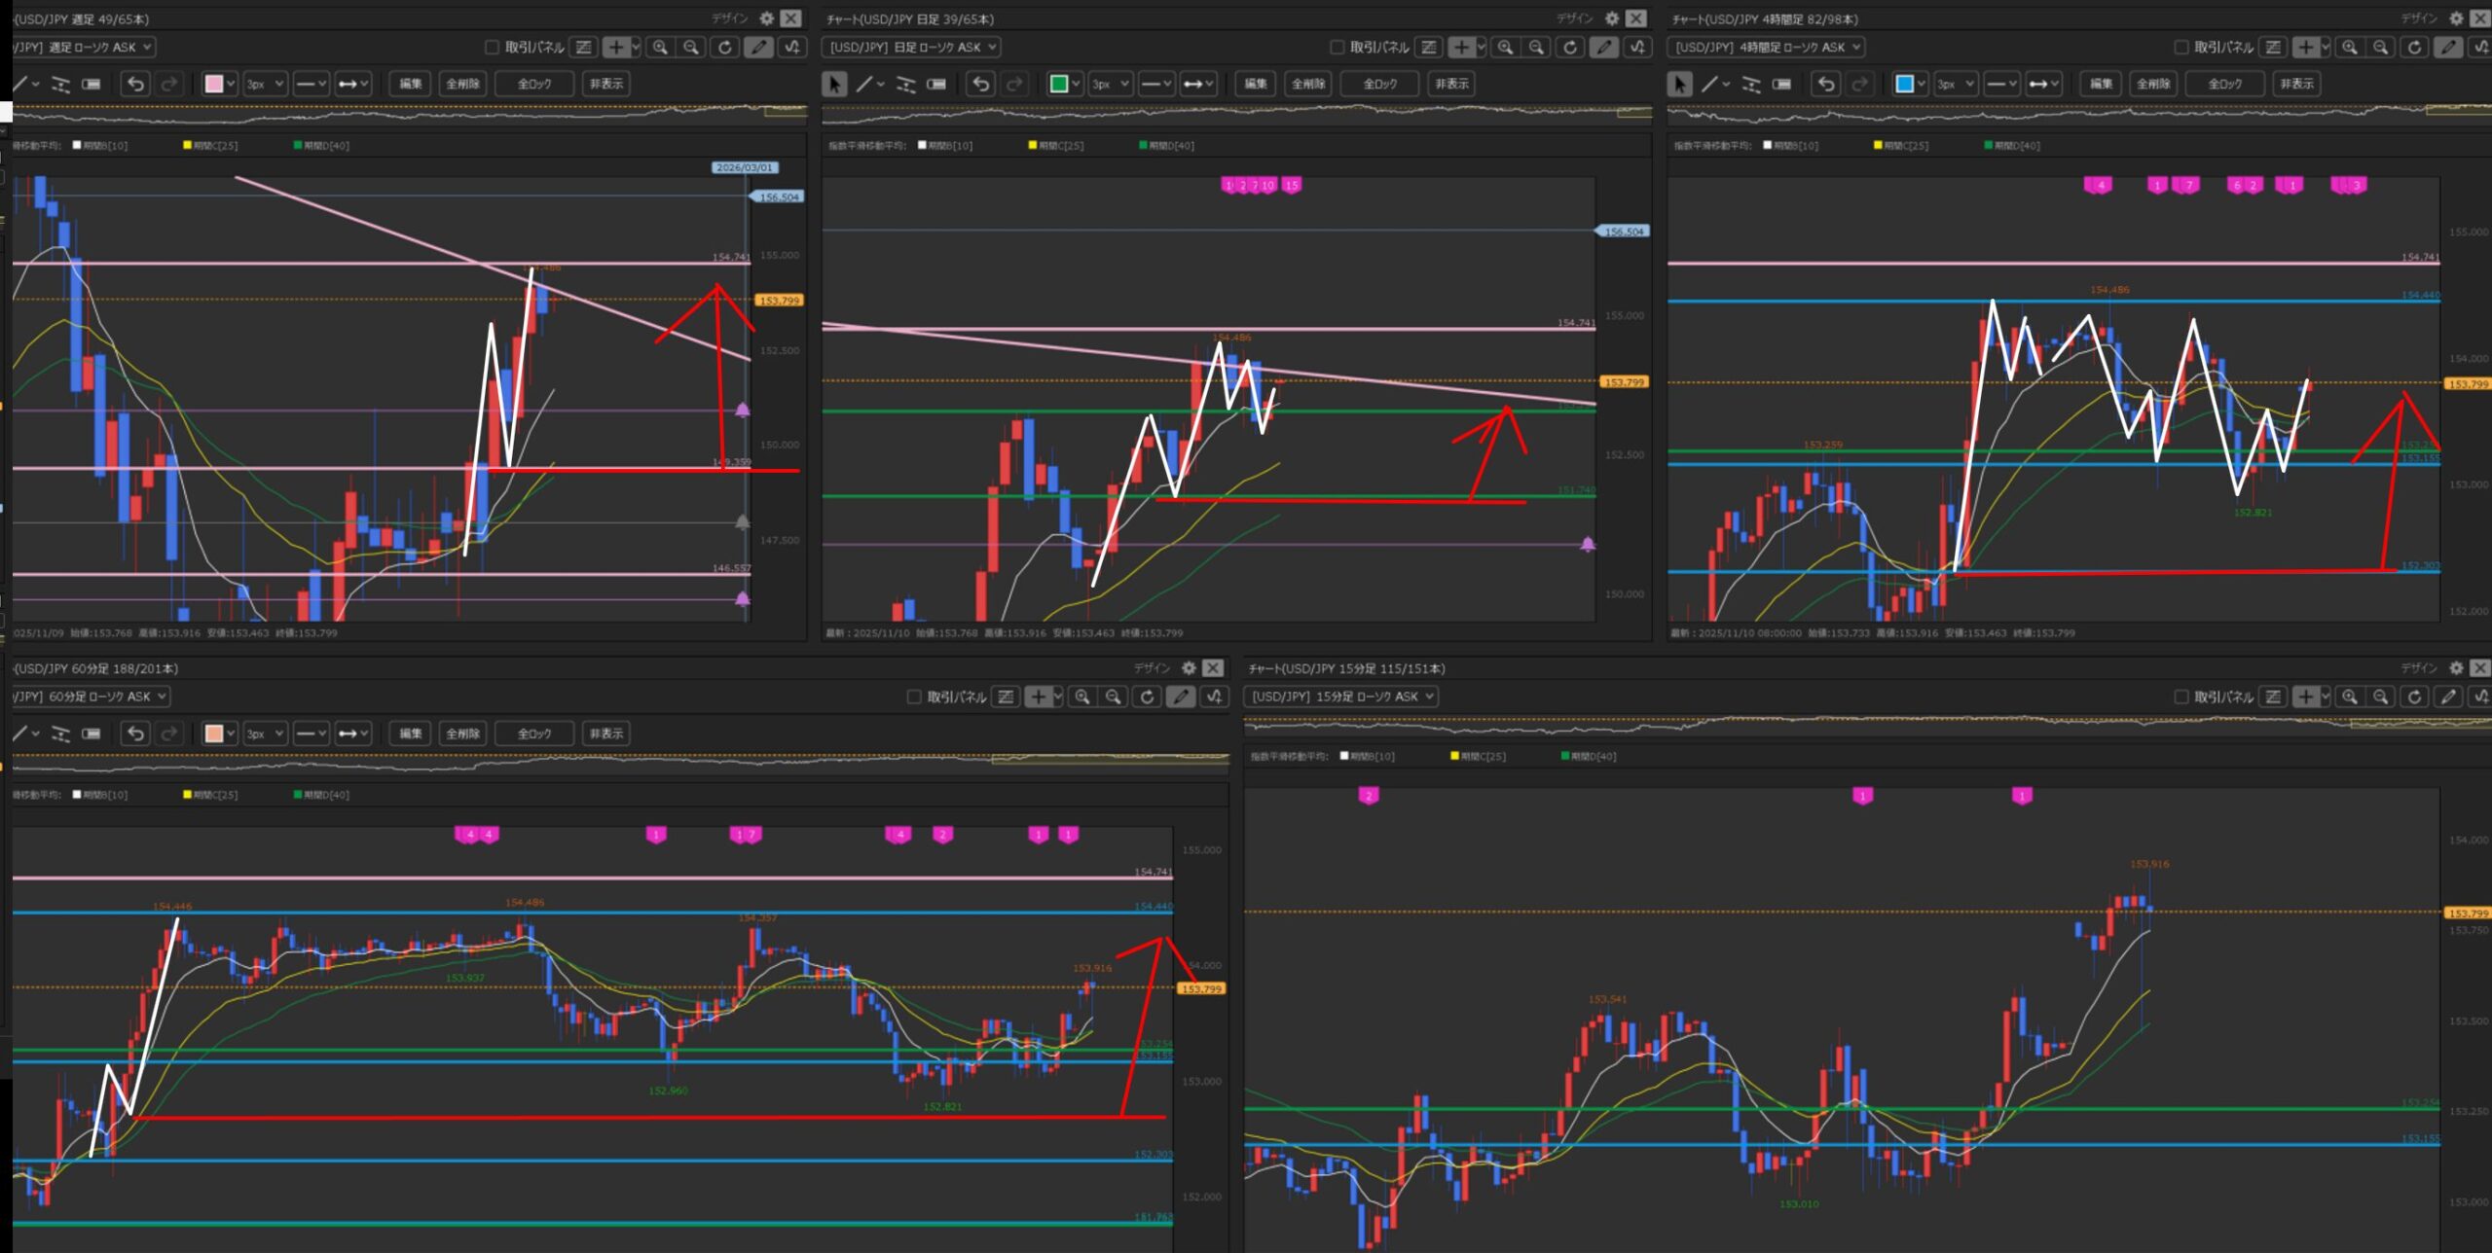
Task: Enable 取引パネル checkbox on daily chart
Action: point(1337,47)
